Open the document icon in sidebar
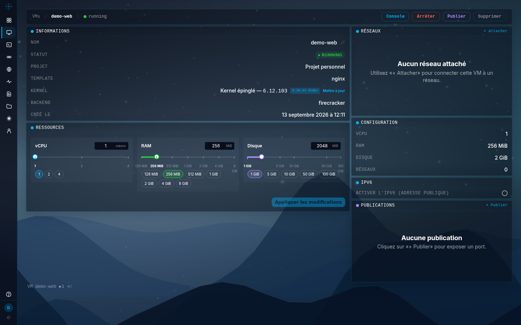Image resolution: width=521 pixels, height=325 pixels. click(x=9, y=94)
